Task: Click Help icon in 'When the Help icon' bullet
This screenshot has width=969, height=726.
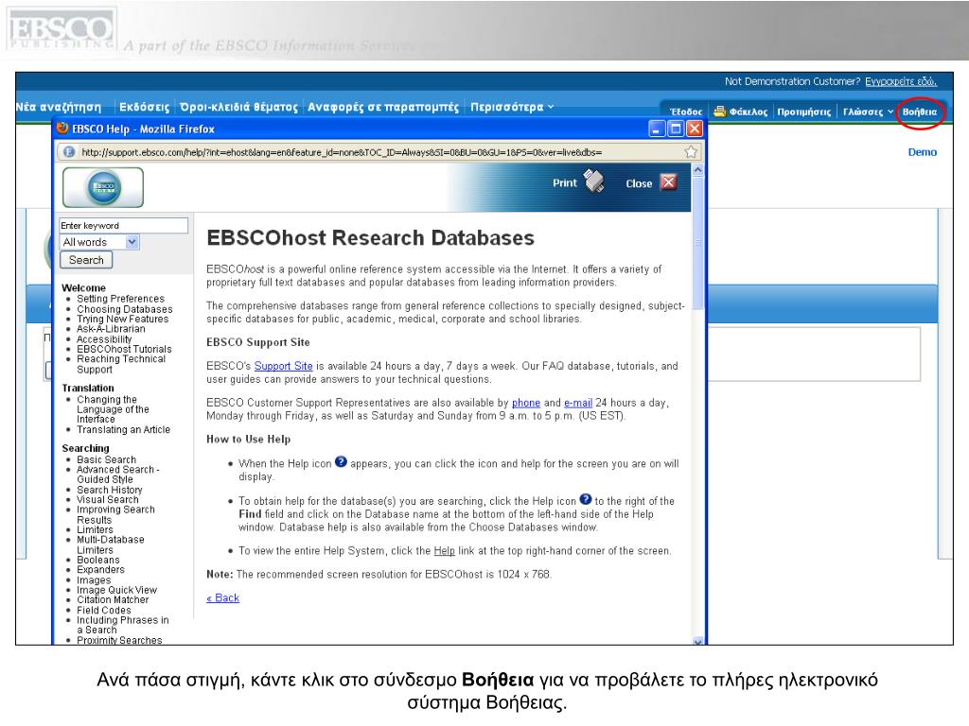Action: coord(341,461)
